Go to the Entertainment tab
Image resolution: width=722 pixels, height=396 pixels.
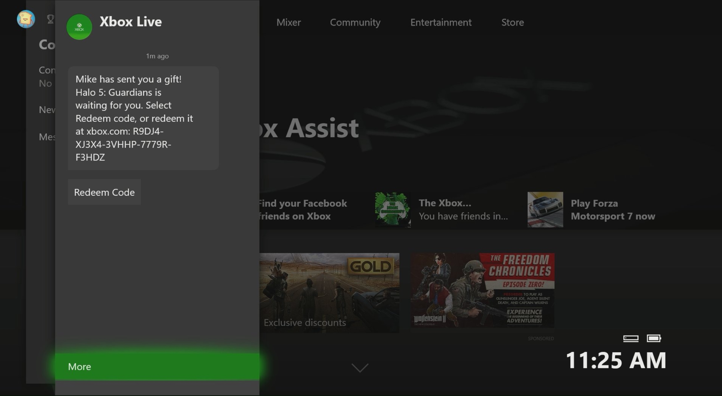441,22
